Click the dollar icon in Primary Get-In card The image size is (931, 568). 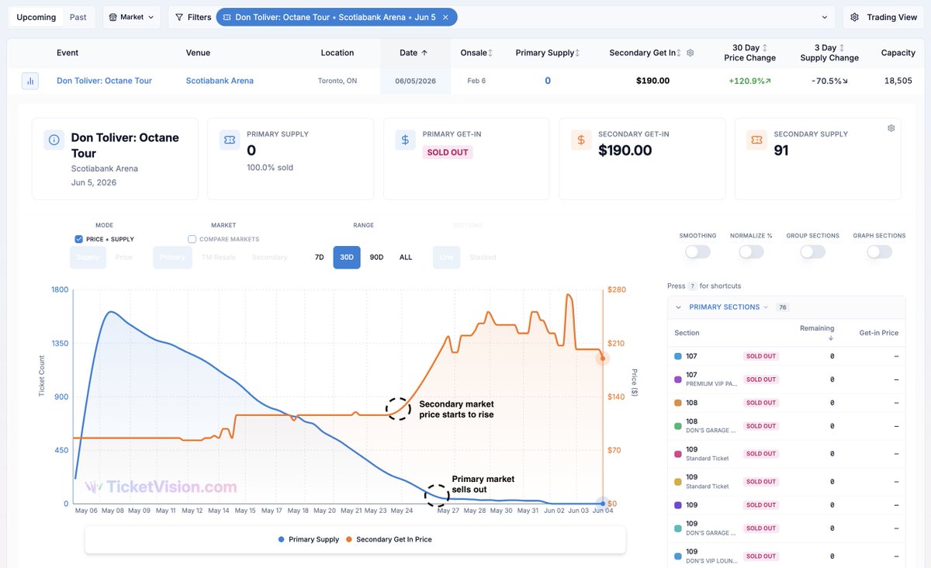(x=405, y=140)
